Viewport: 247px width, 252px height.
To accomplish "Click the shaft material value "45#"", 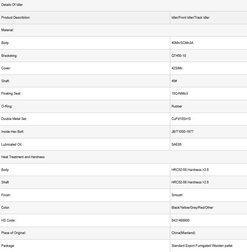I will (x=174, y=81).
